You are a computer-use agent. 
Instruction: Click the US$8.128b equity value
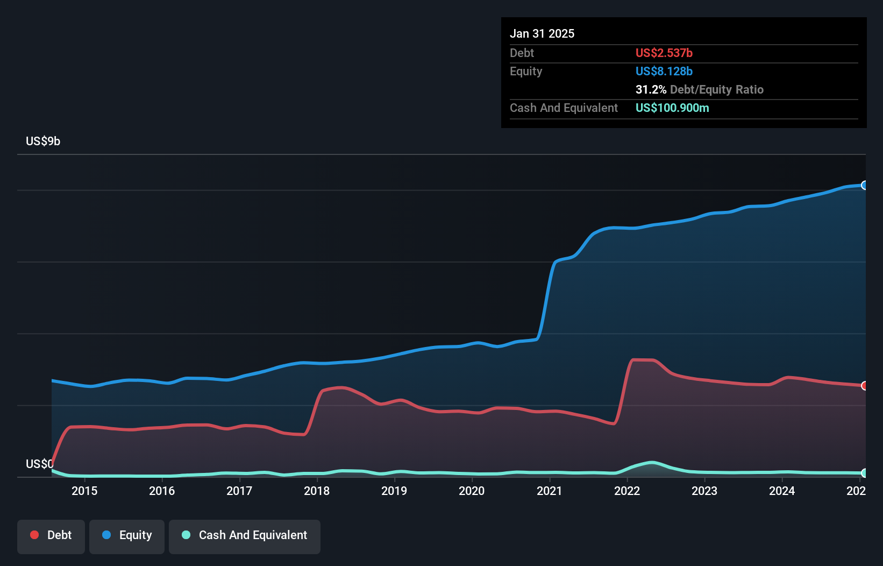click(x=664, y=71)
